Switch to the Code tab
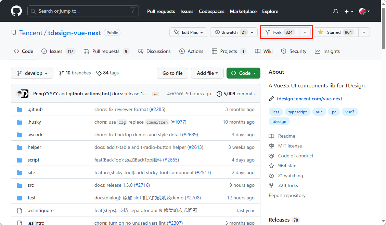This screenshot has height=225, width=386. [x=23, y=51]
